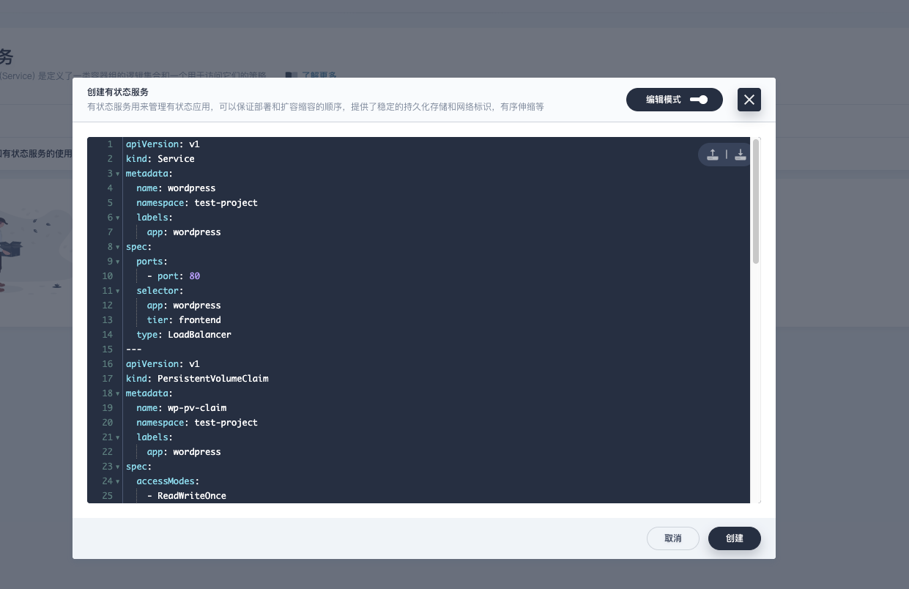Collapse the ports block on line 9
Image resolution: width=909 pixels, height=589 pixels.
click(x=118, y=262)
